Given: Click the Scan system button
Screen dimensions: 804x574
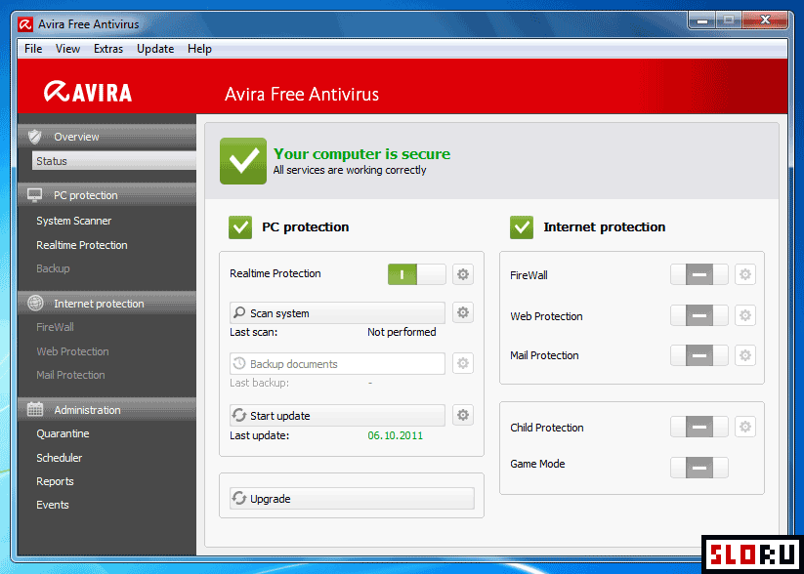Looking at the screenshot, I should point(337,312).
